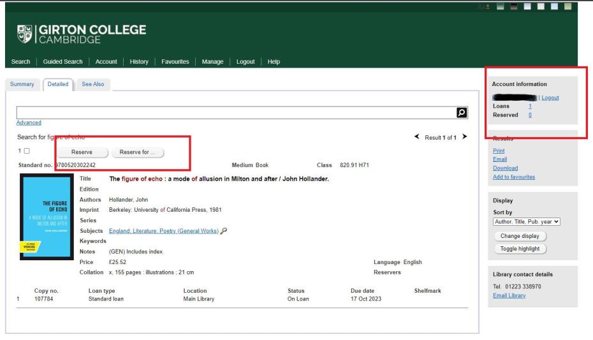
Task: Open The Figure of Echo cover thumbnail
Action: pyautogui.click(x=43, y=216)
